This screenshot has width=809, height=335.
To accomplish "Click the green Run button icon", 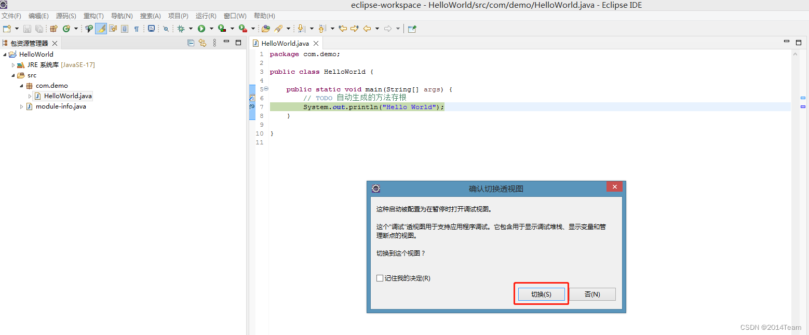I will (x=201, y=29).
